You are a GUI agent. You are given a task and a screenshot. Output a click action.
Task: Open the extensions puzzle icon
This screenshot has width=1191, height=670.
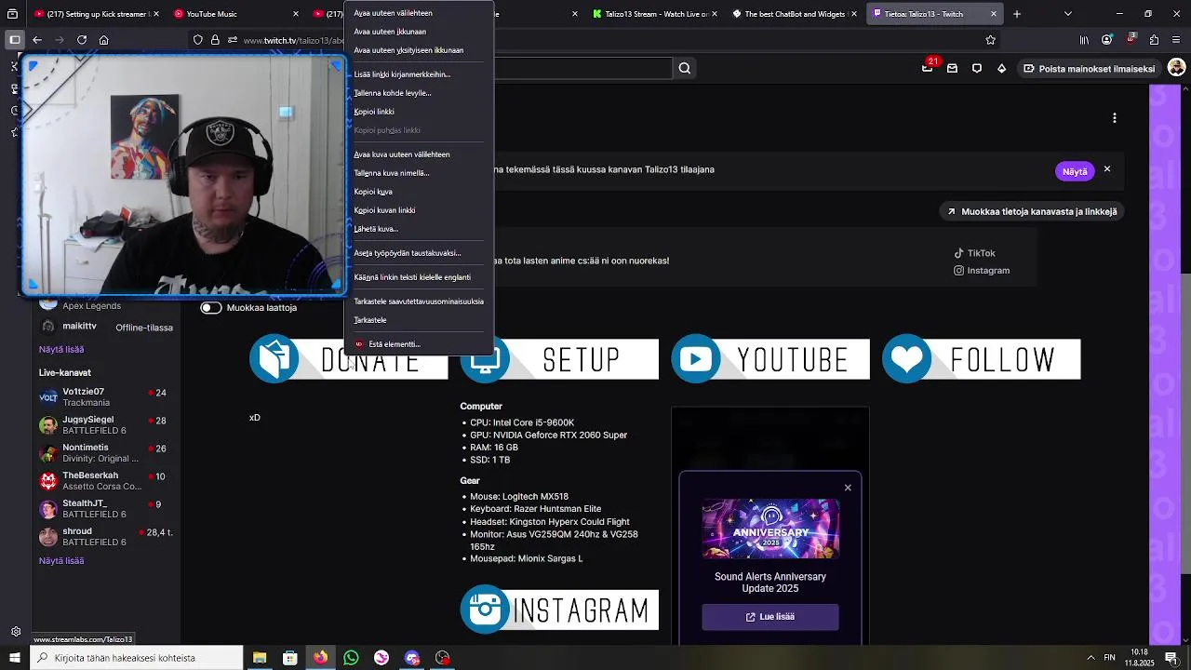click(1154, 40)
